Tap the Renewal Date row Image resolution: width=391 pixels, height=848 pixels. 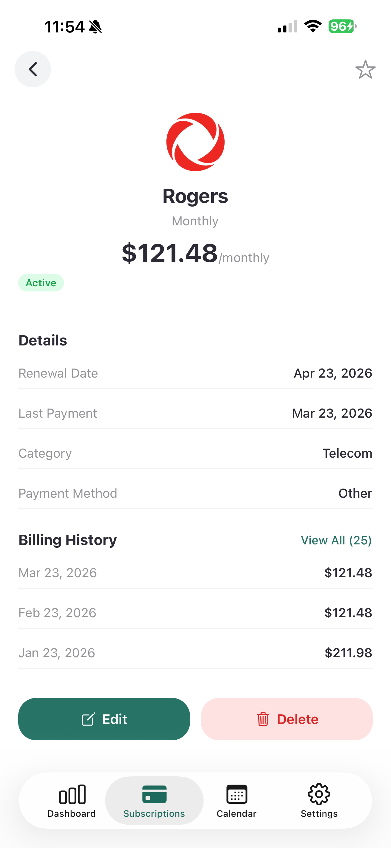coord(195,373)
